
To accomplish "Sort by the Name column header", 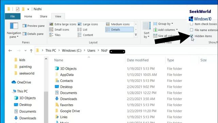I will [59, 60].
